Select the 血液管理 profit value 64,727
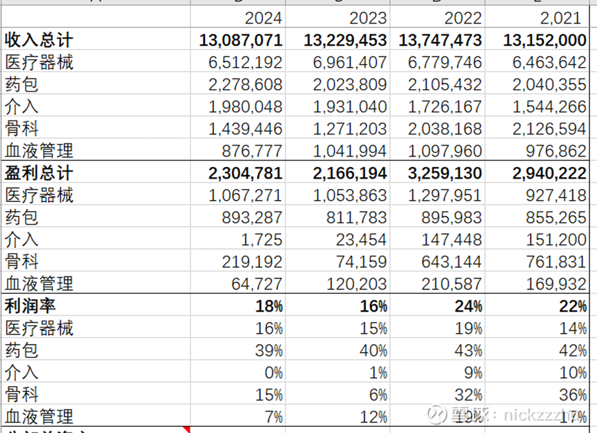Viewport: 597px width, 433px height. coord(238,283)
